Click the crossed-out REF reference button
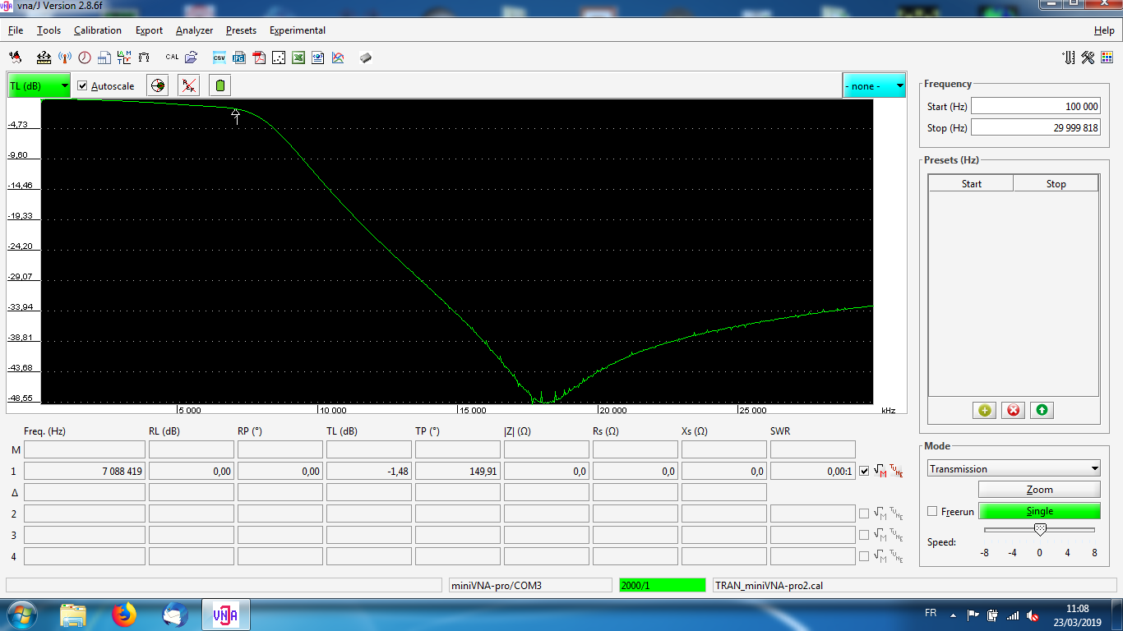Screen dimensions: 1123x631 point(189,85)
